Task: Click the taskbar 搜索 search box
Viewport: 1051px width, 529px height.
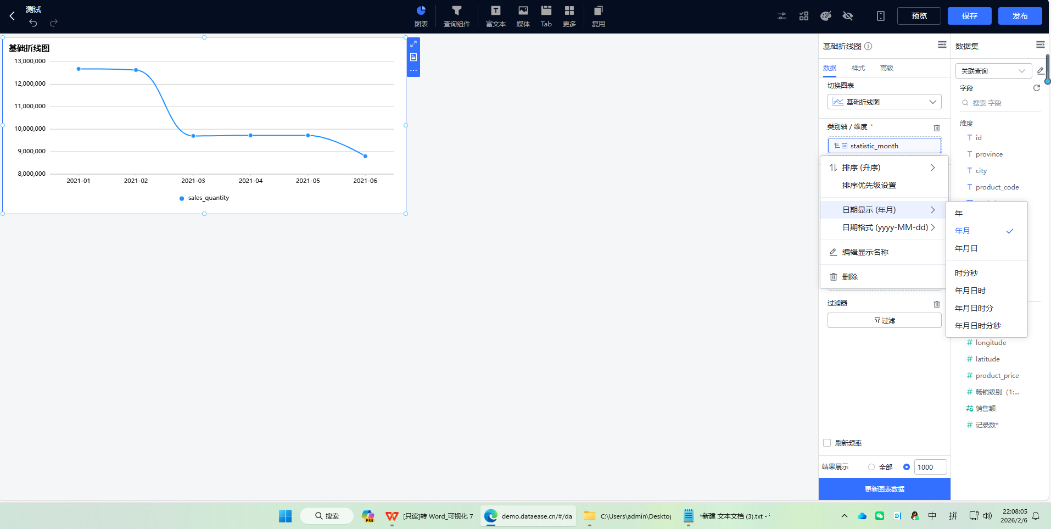Action: click(x=327, y=516)
